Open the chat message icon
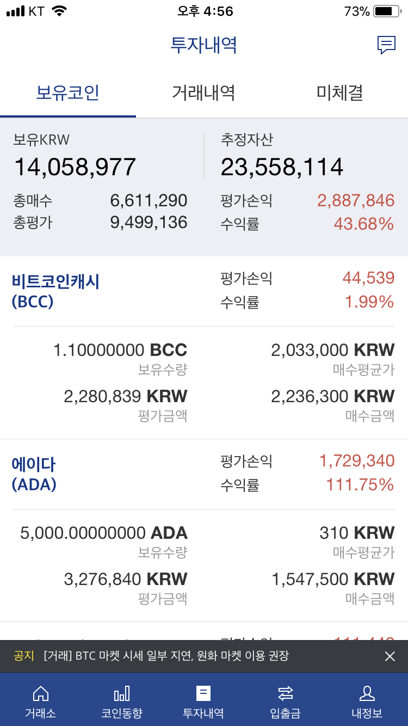Viewport: 408px width, 726px height. point(386,45)
